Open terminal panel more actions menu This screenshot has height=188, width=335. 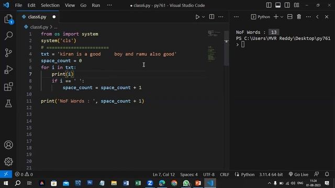(308, 17)
